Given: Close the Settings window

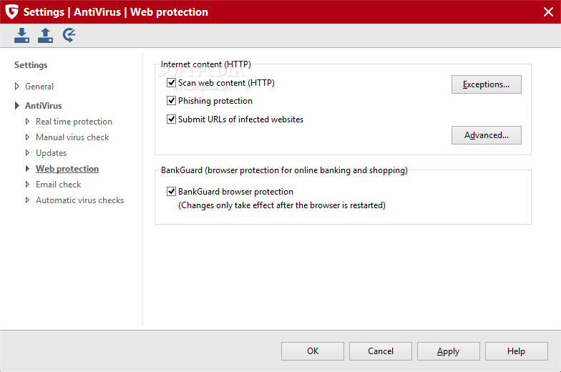Looking at the screenshot, I should pyautogui.click(x=548, y=11).
